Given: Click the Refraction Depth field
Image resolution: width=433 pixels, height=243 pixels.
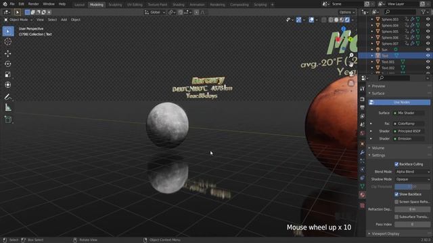Looking at the screenshot, I should (x=412, y=209).
